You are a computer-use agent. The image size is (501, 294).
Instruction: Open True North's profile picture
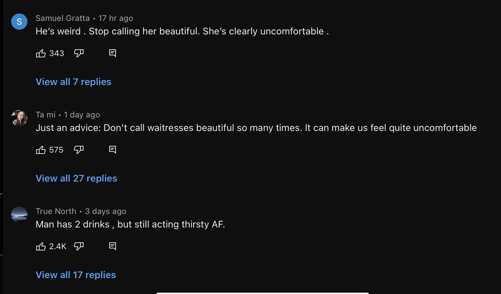[x=19, y=215]
